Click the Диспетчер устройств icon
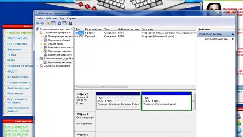The image size is (243, 137). click(x=45, y=55)
